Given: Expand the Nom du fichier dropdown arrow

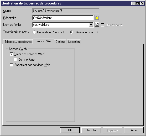Looking at the screenshot, I should (x=91, y=25).
